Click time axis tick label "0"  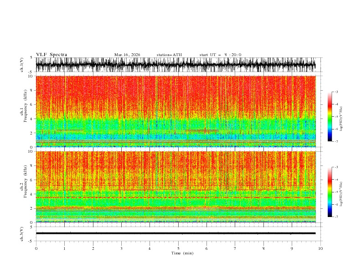36,248
